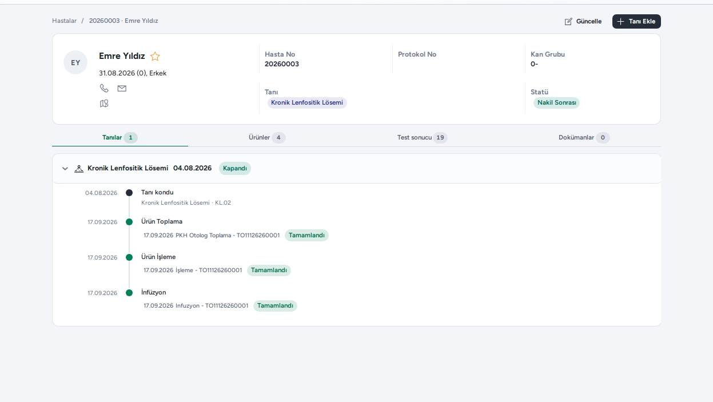Click 'Kronik Lenfositik Lösemi · KL.02' text

(x=186, y=203)
